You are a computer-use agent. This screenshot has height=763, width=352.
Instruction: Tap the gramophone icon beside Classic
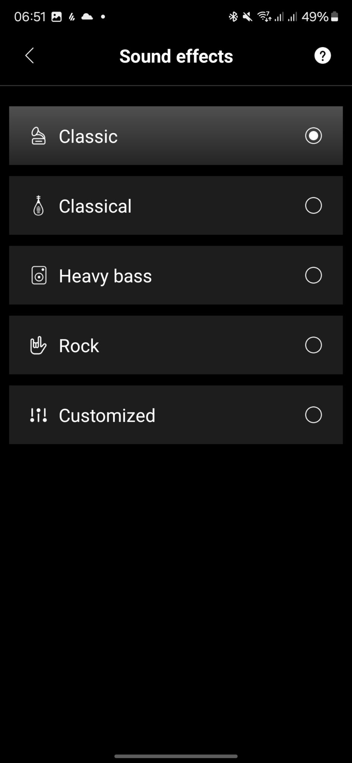point(38,136)
